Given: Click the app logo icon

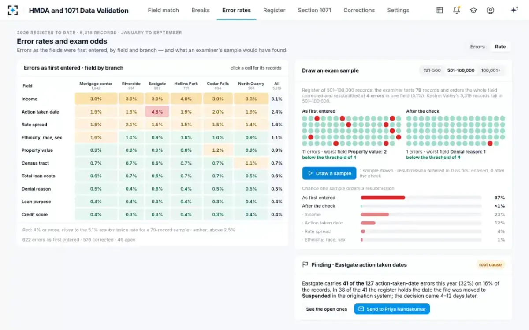Looking at the screenshot, I should point(13,10).
